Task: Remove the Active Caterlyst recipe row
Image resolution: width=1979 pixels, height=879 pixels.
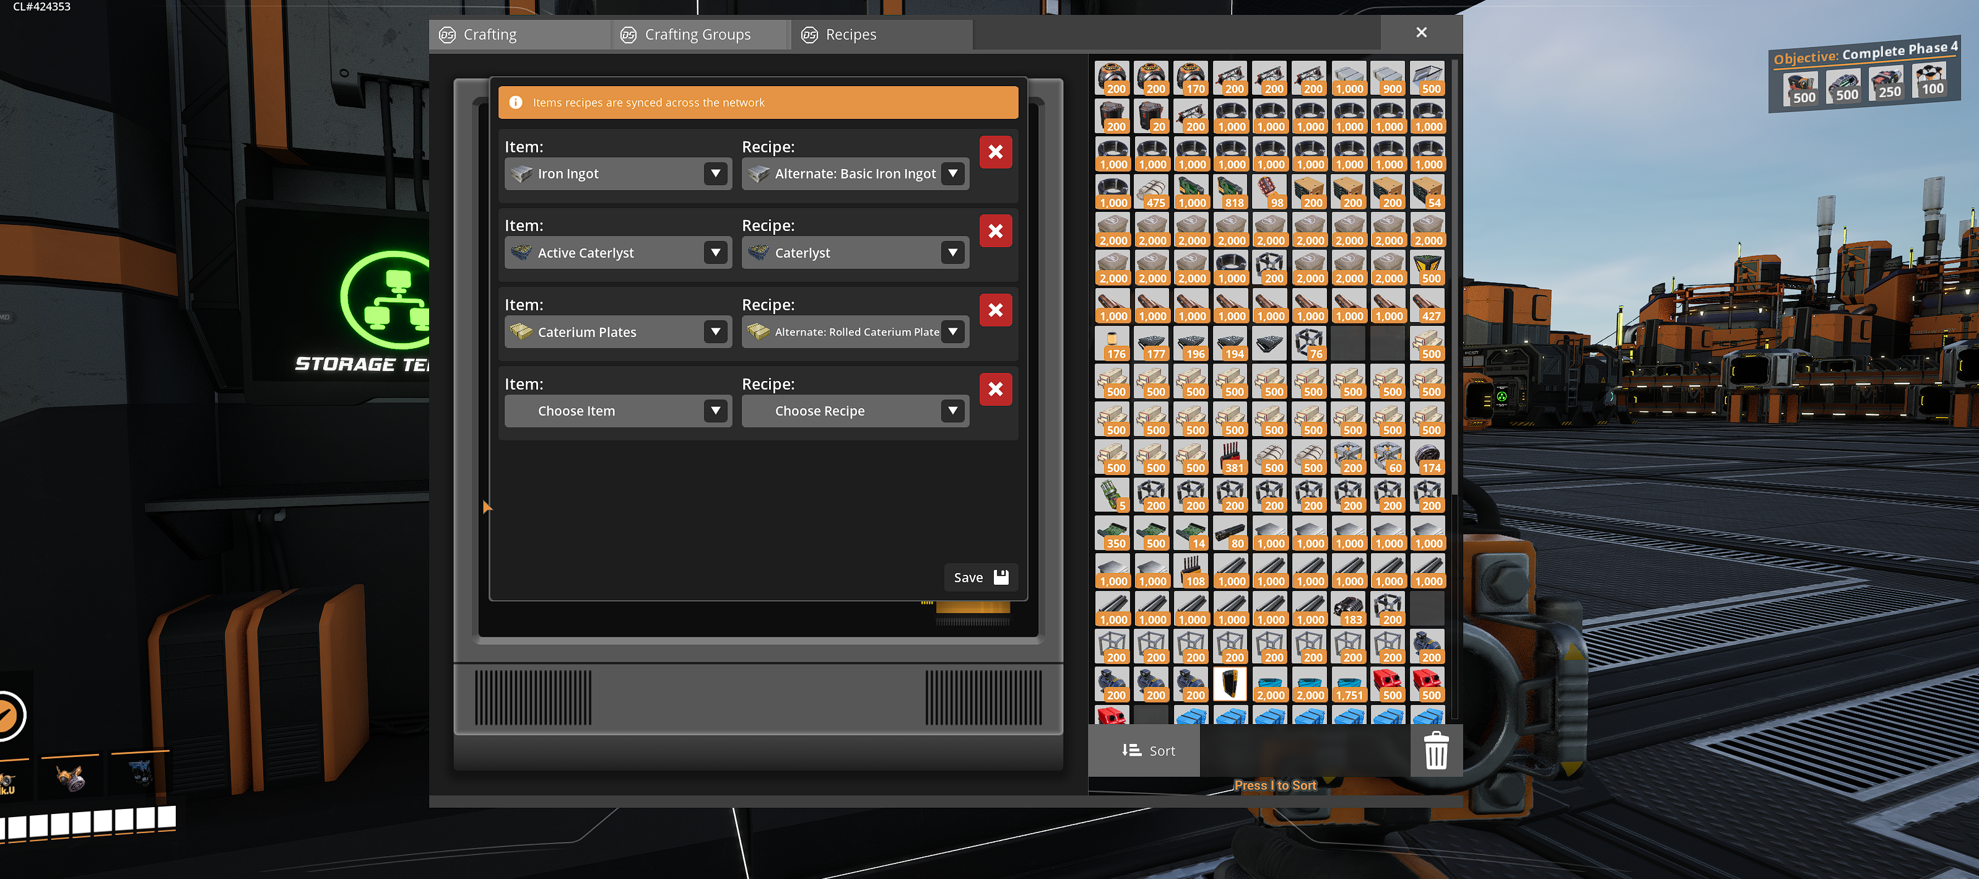Action: pos(996,231)
